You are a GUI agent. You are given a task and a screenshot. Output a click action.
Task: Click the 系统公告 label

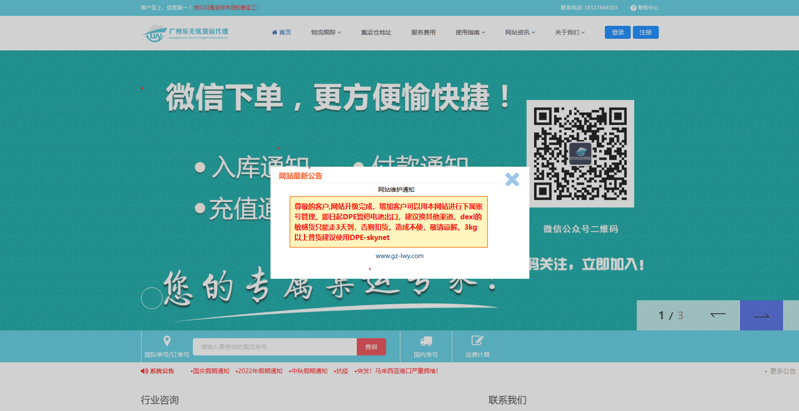(x=162, y=371)
